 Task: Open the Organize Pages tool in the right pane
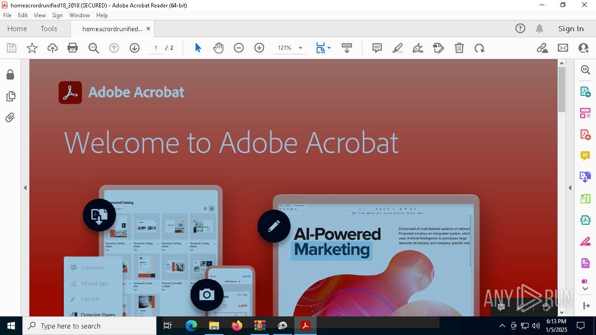tap(585, 113)
